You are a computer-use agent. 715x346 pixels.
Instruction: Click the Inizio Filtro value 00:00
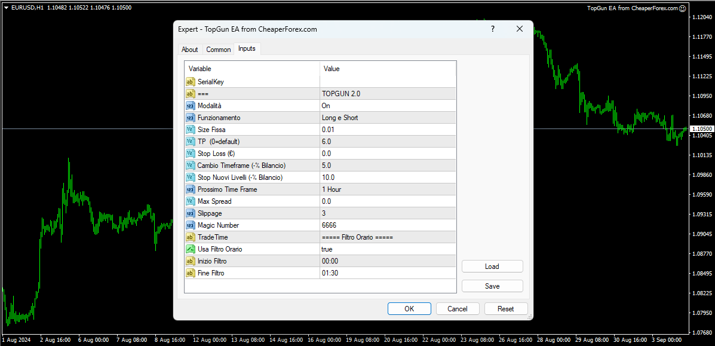[x=388, y=261]
